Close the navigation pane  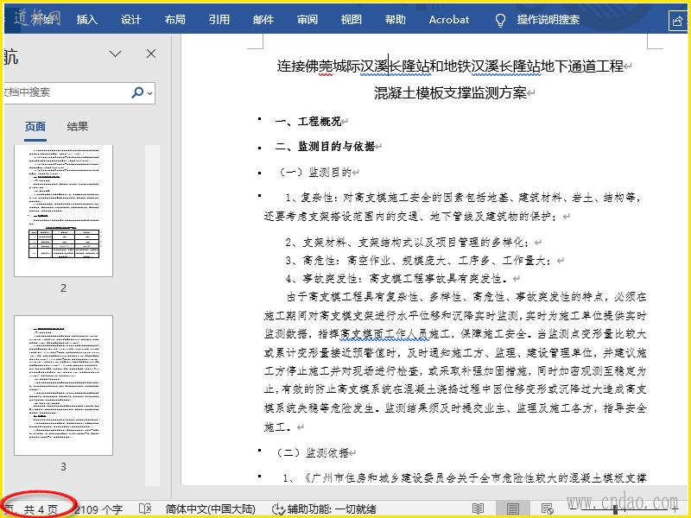pyautogui.click(x=151, y=54)
